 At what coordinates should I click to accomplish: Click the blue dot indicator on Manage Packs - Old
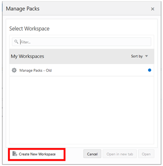(x=150, y=70)
